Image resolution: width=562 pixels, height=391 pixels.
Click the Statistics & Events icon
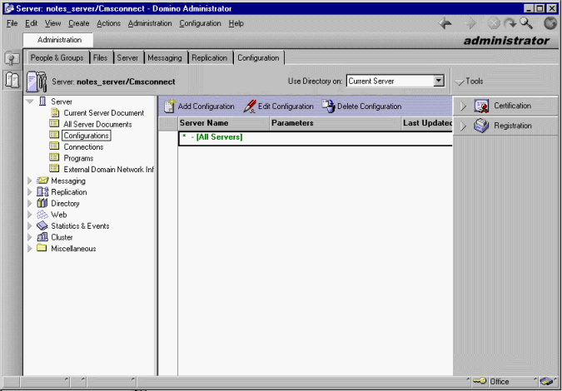pyautogui.click(x=42, y=225)
